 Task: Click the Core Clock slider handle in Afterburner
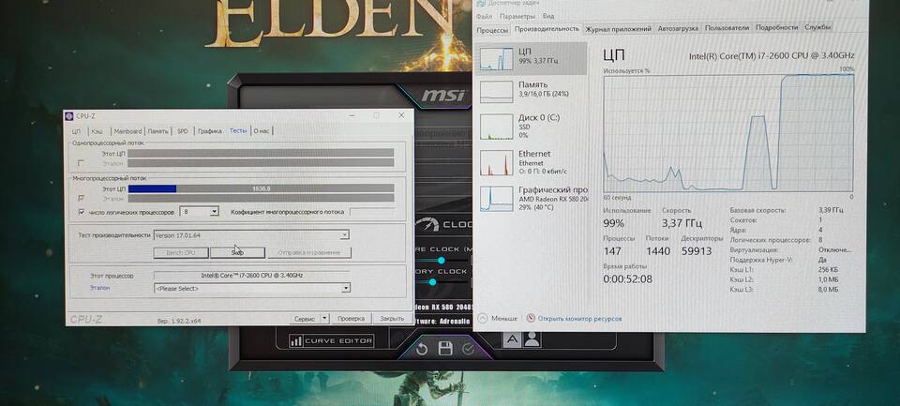[442, 260]
